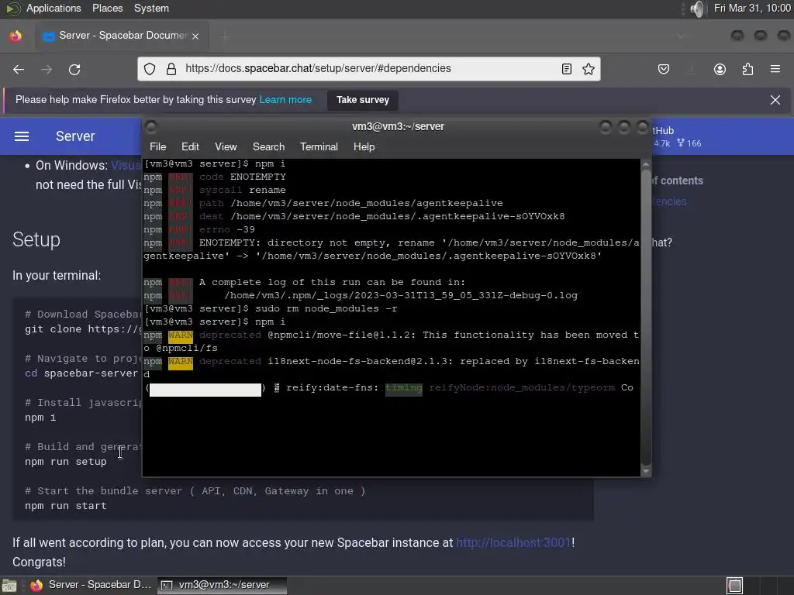Image resolution: width=794 pixels, height=595 pixels.
Task: Open the terminal Help menu
Action: pyautogui.click(x=364, y=146)
